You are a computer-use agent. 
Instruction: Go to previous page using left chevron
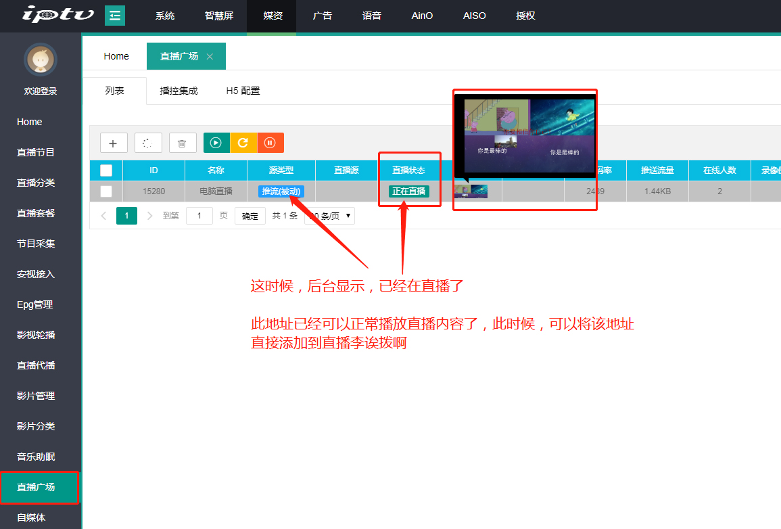(103, 216)
